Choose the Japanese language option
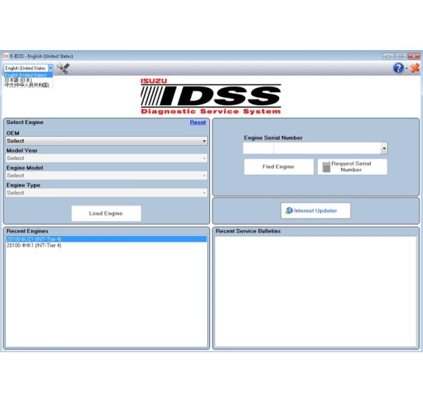423x403 pixels. (18, 80)
